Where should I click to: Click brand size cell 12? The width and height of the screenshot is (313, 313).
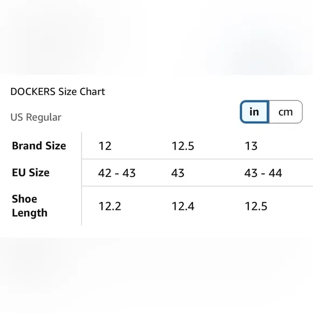(x=105, y=146)
